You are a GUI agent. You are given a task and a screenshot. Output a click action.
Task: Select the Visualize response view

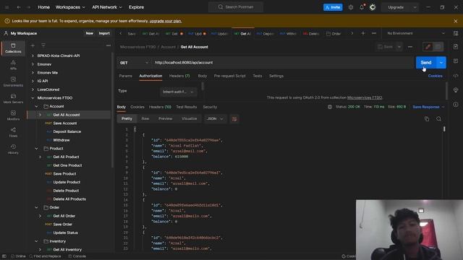[190, 118]
